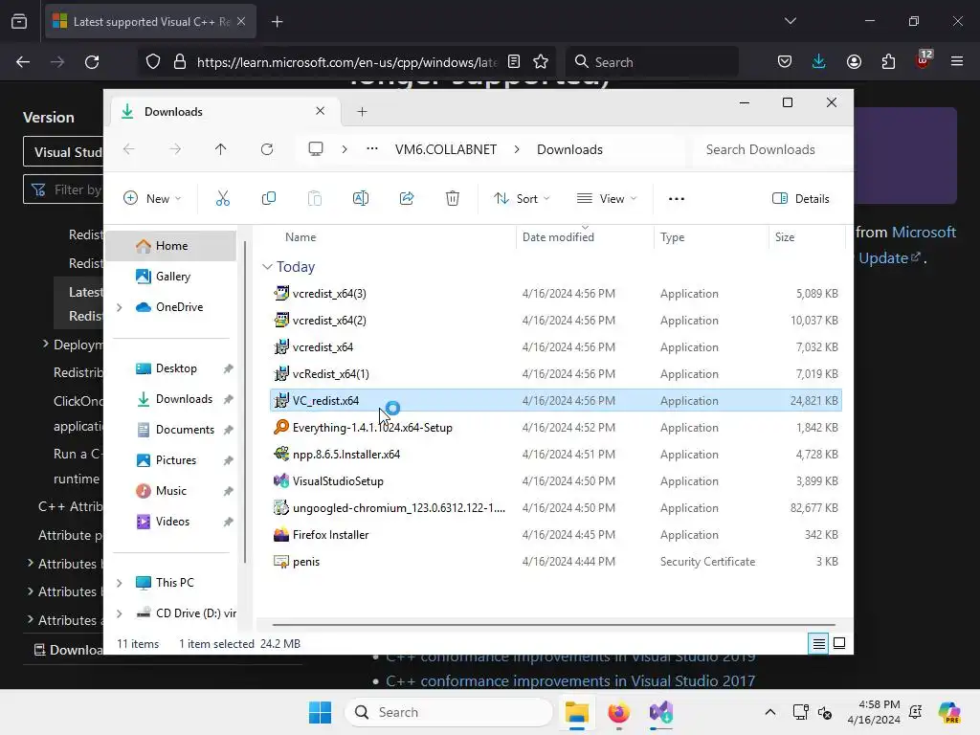
Task: Open Gallery in the navigation pane
Action: click(x=172, y=277)
